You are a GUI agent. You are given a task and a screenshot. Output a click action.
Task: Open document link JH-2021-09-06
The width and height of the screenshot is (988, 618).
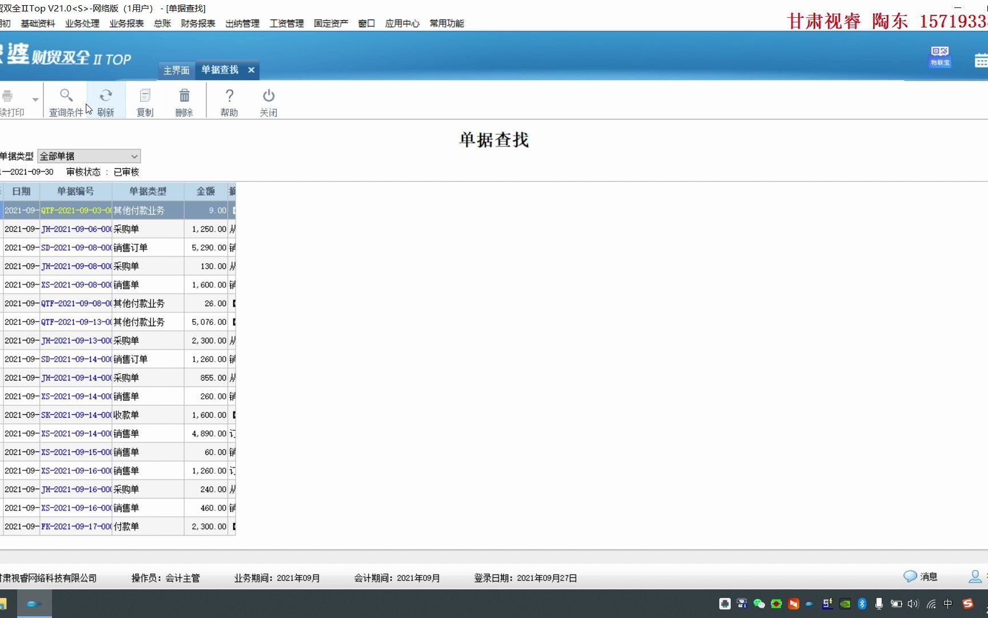click(x=76, y=229)
